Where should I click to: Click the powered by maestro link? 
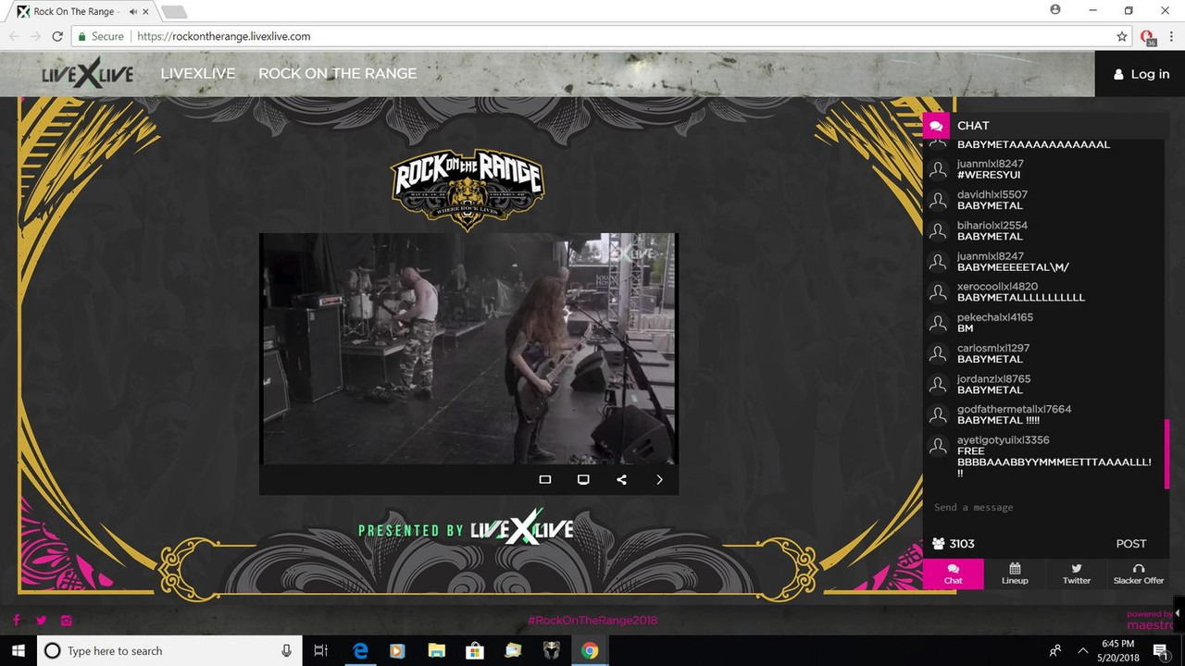coord(1150,621)
